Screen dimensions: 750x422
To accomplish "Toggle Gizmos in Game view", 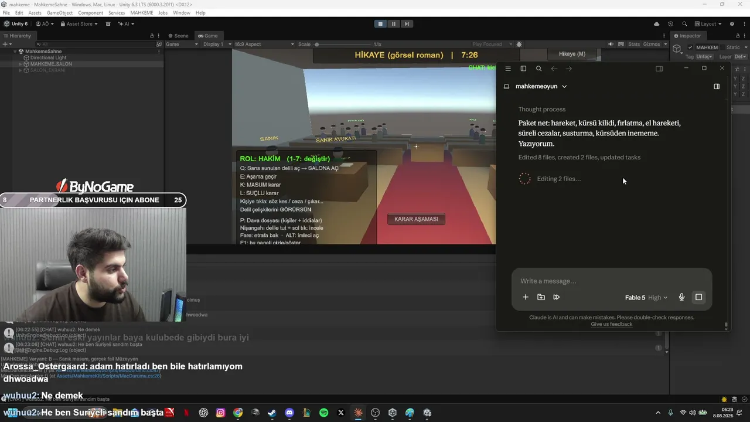I will pyautogui.click(x=650, y=44).
